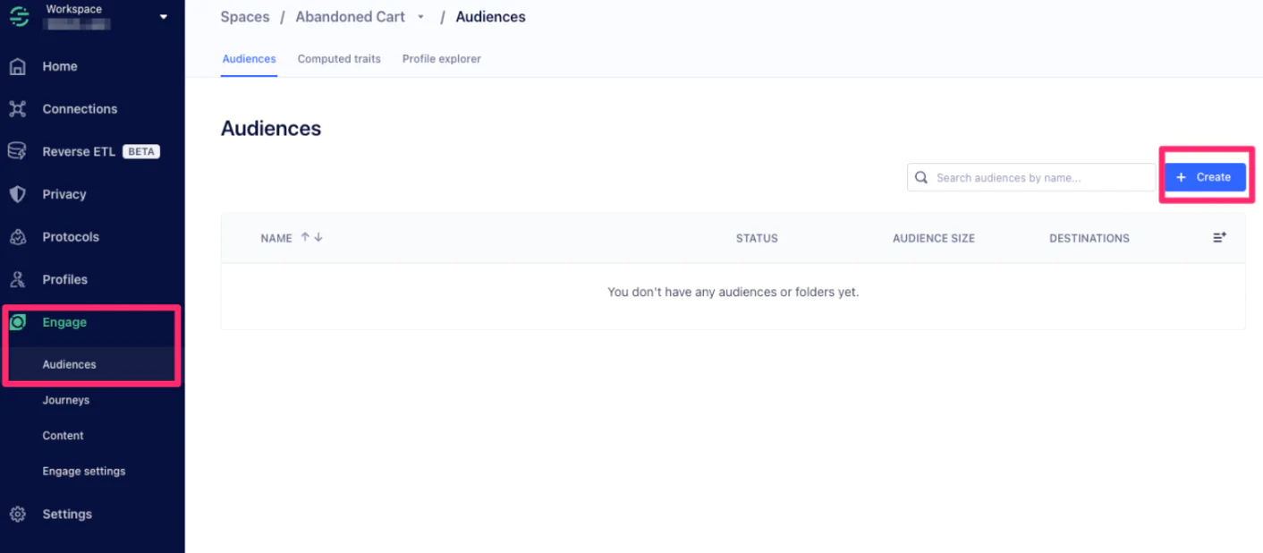Switch to the Computed traits tab
1263x553 pixels.
pos(339,59)
